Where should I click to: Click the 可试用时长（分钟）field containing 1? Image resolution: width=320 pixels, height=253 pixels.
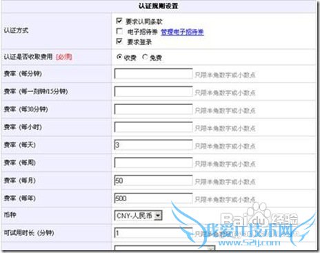tap(153, 233)
